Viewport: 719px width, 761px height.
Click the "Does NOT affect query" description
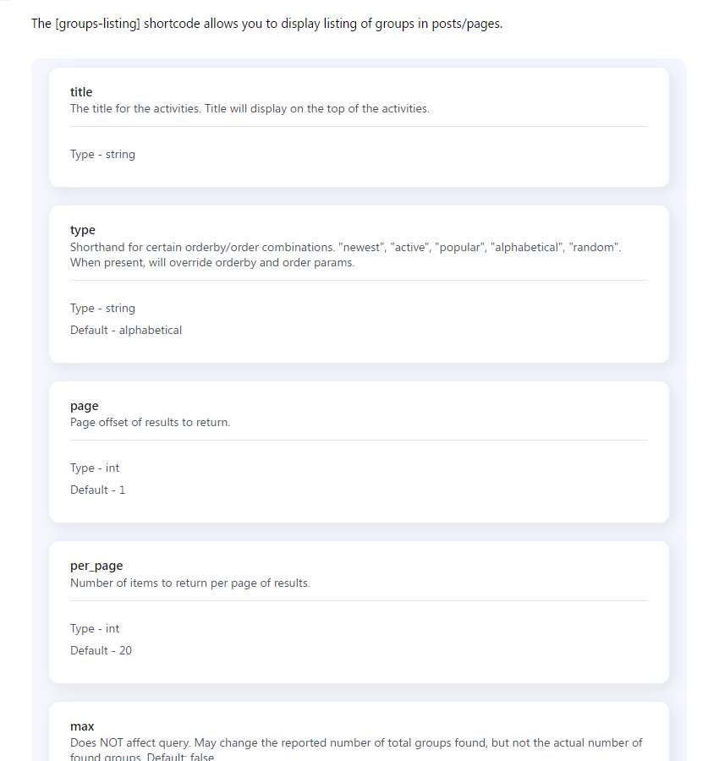tap(355, 743)
